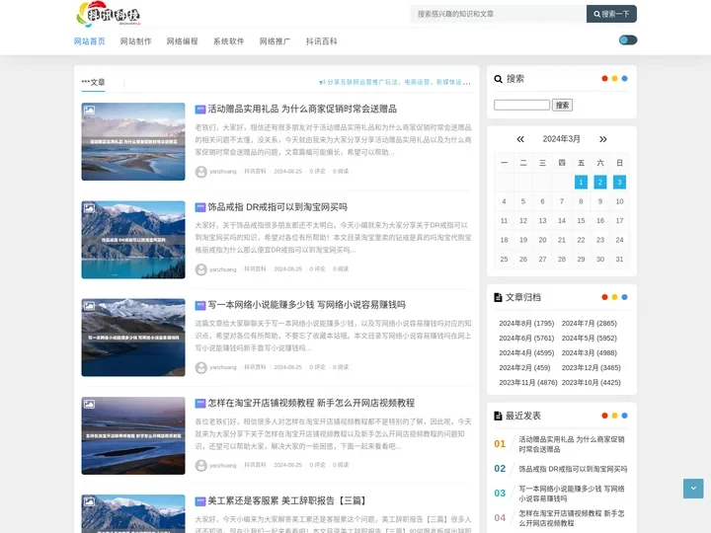Open thumbnail of 活动赠品实用礼品 article
The width and height of the screenshot is (711, 533).
point(133,141)
